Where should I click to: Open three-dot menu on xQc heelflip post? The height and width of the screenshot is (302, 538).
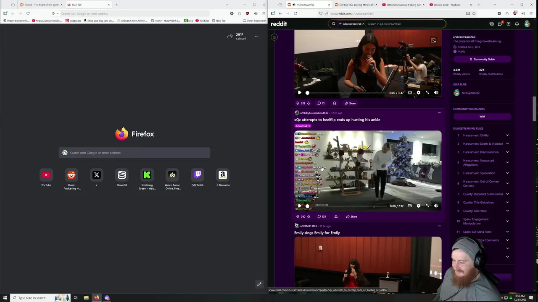[x=440, y=113]
